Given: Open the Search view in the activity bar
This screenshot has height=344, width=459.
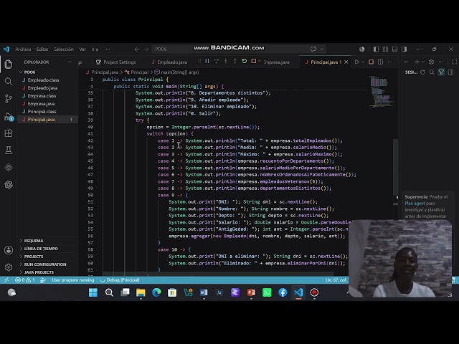Looking at the screenshot, I should (9, 81).
